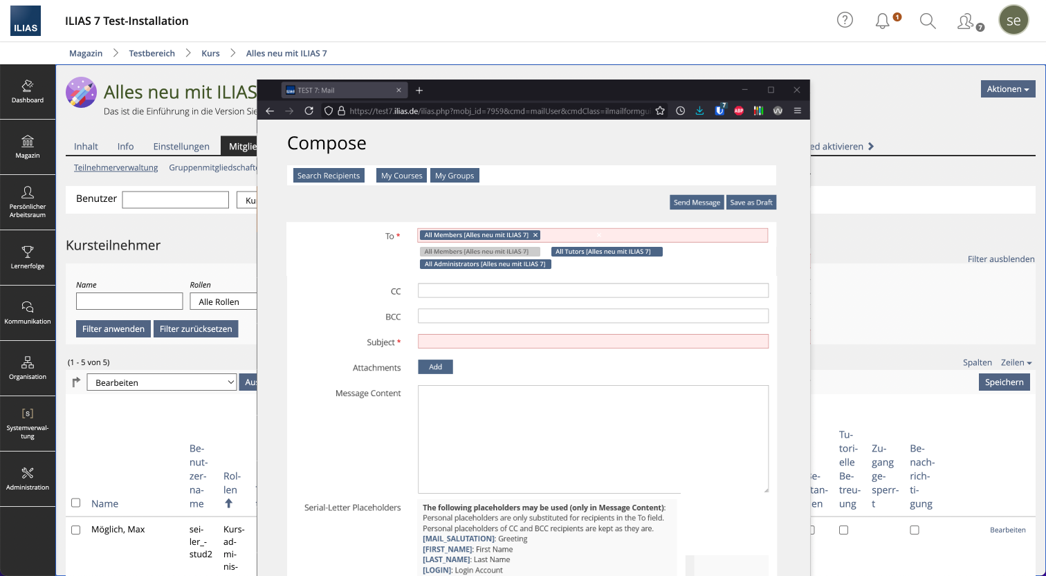Click into the Subject input field
The height and width of the screenshot is (576, 1046).
(593, 342)
